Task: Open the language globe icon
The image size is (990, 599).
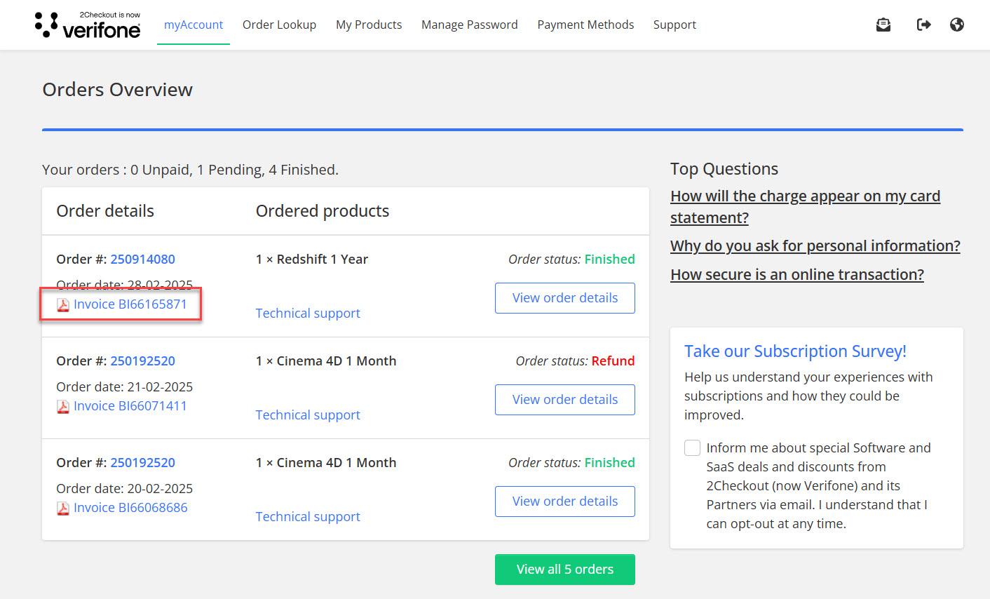Action: 957,25
